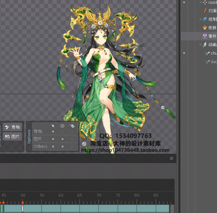The height and width of the screenshot is (213, 217).
Task: Toggle Others selectable dot in Options
Action: point(53,146)
